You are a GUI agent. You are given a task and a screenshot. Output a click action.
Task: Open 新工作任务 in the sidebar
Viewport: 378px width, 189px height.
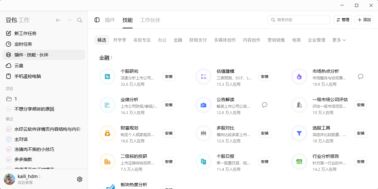(44, 33)
